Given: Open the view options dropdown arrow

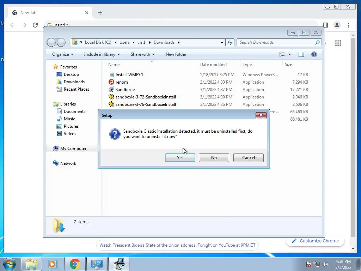Looking at the screenshot, I should tap(290, 54).
